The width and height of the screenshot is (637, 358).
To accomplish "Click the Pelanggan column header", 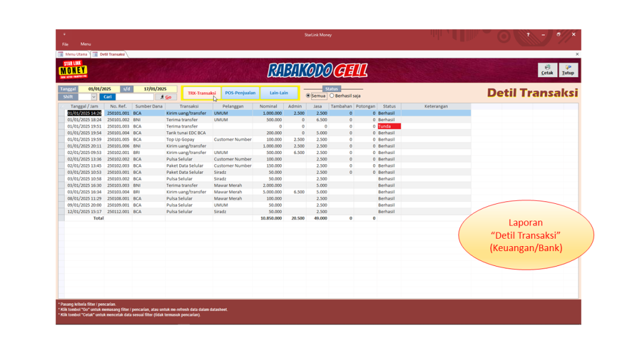I will tap(233, 106).
